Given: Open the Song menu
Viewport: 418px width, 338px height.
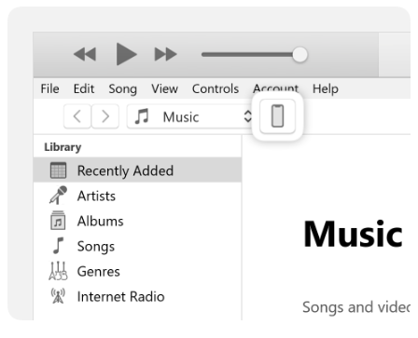Looking at the screenshot, I should click(x=123, y=89).
